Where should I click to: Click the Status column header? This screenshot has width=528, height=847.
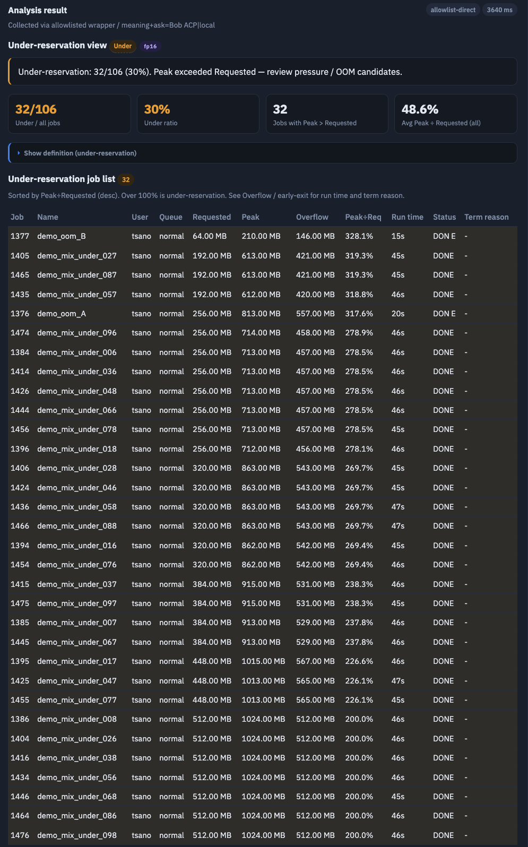point(444,217)
